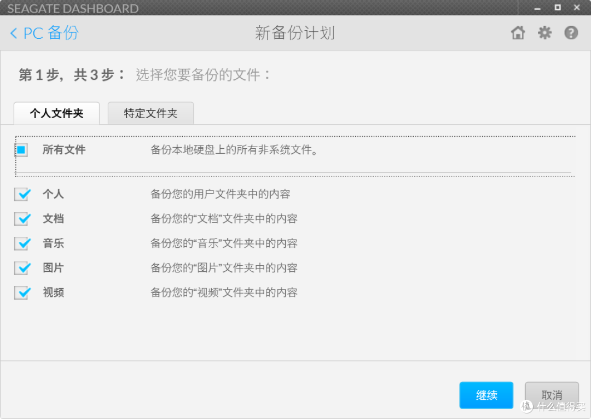Image resolution: width=591 pixels, height=419 pixels.
Task: Select the 视频 label text
Action: [x=53, y=292]
